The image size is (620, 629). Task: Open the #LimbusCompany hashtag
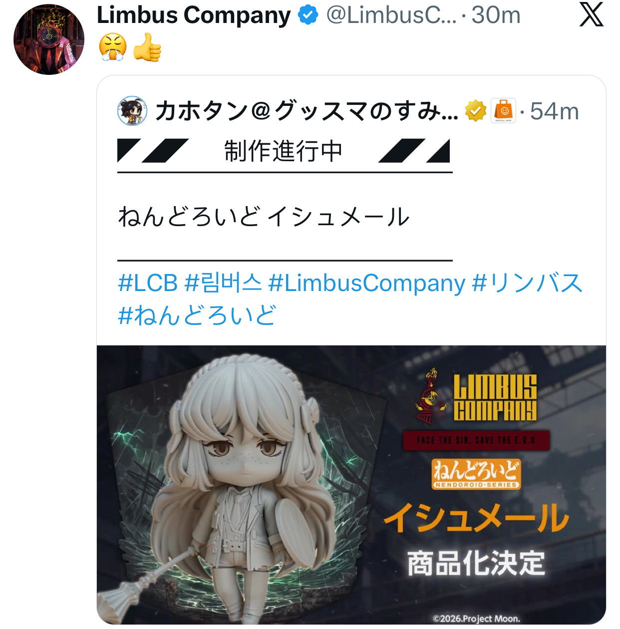pyautogui.click(x=367, y=283)
